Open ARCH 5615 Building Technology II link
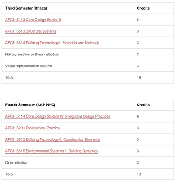Screen dimensions: 177x184 pos(53,139)
